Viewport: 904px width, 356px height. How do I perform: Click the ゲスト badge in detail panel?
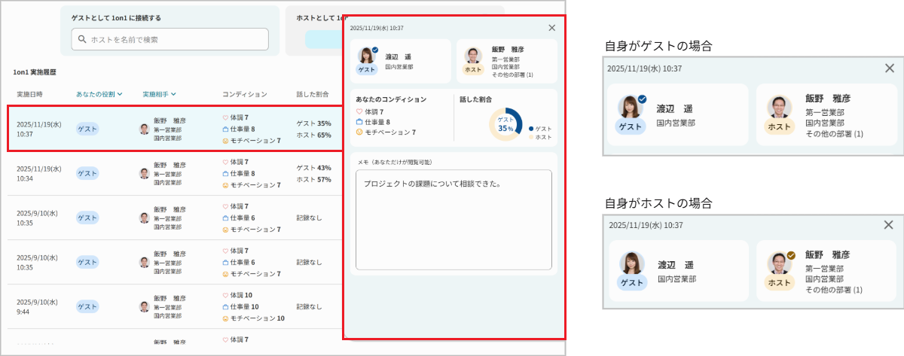click(x=367, y=69)
